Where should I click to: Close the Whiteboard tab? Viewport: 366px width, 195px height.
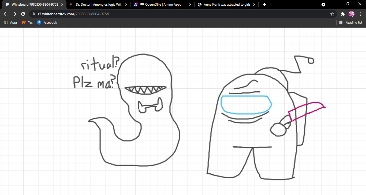[x=62, y=5]
